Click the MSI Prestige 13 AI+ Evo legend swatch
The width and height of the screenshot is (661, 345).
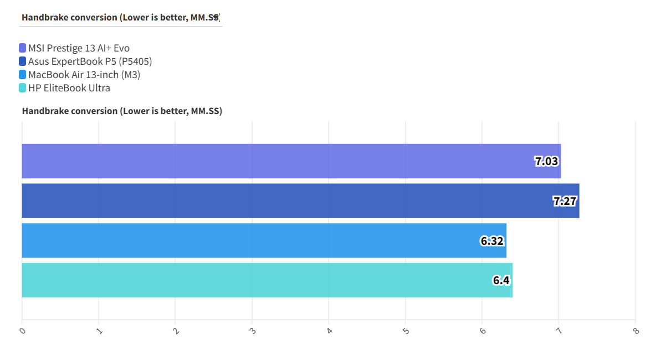tap(22, 48)
